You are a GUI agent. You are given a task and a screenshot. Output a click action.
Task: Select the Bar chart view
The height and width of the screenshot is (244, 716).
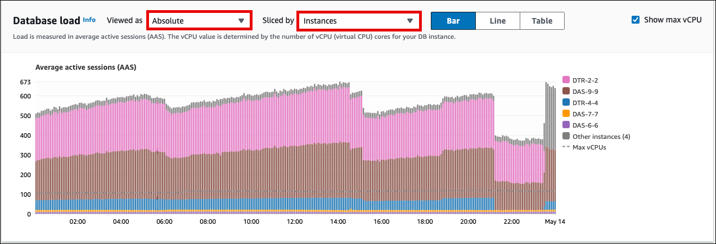[453, 21]
